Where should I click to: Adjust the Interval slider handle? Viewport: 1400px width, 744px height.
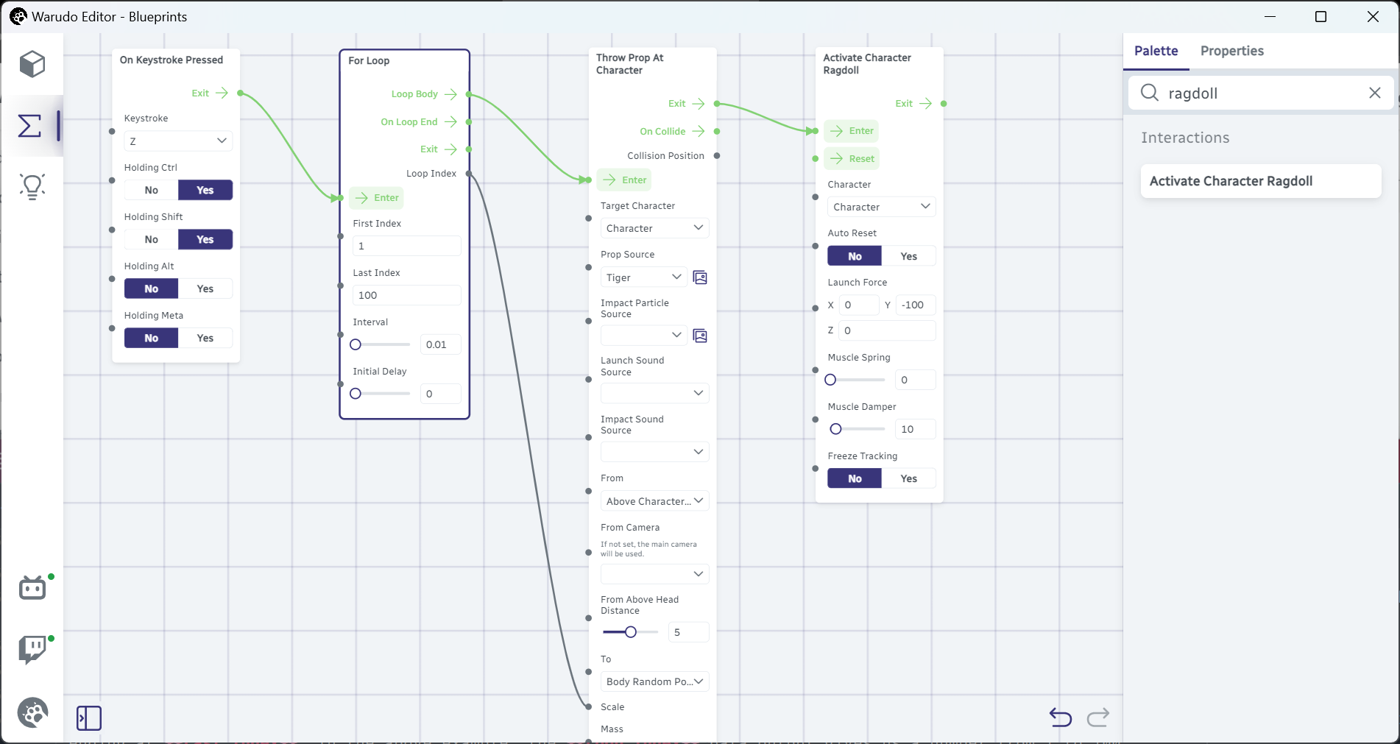click(x=356, y=344)
